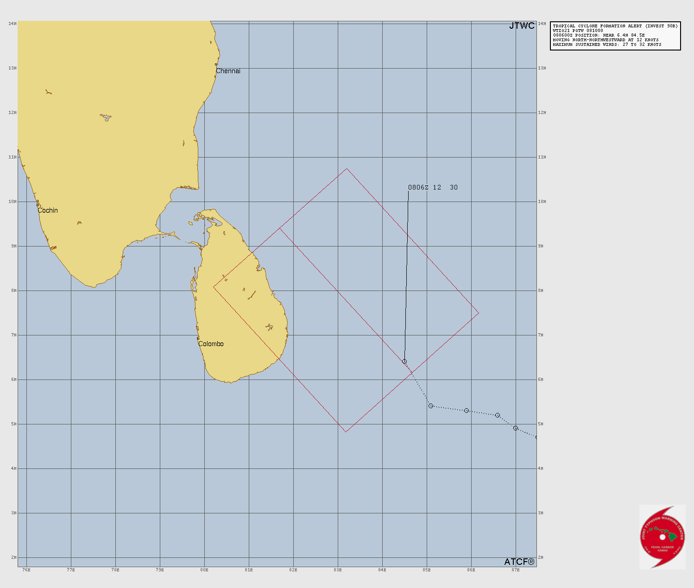Click the past-track circle near 86.6E 5.2N

pos(498,415)
